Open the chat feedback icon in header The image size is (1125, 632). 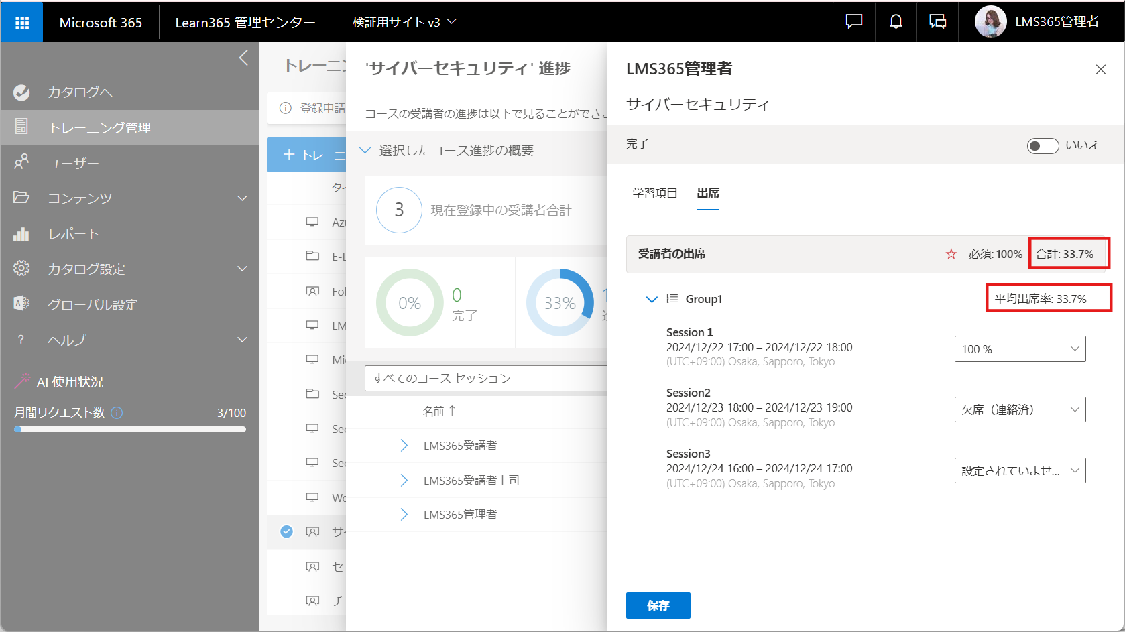853,22
